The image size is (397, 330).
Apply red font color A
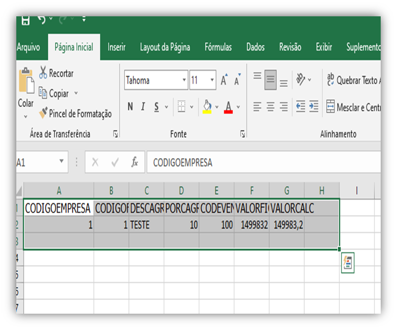228,107
